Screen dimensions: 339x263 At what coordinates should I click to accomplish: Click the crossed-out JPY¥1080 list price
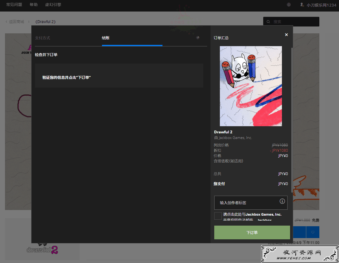tap(280, 145)
